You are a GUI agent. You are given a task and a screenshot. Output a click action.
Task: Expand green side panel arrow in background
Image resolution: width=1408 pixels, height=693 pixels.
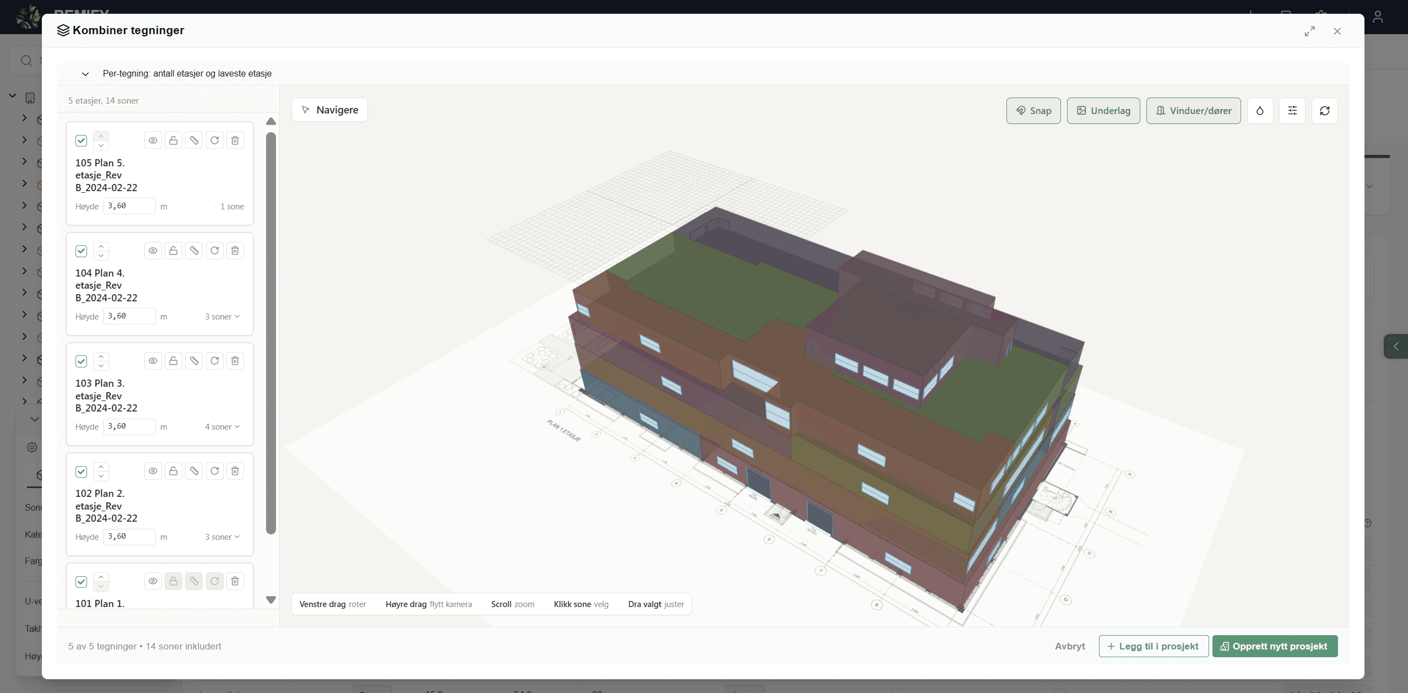pos(1396,346)
